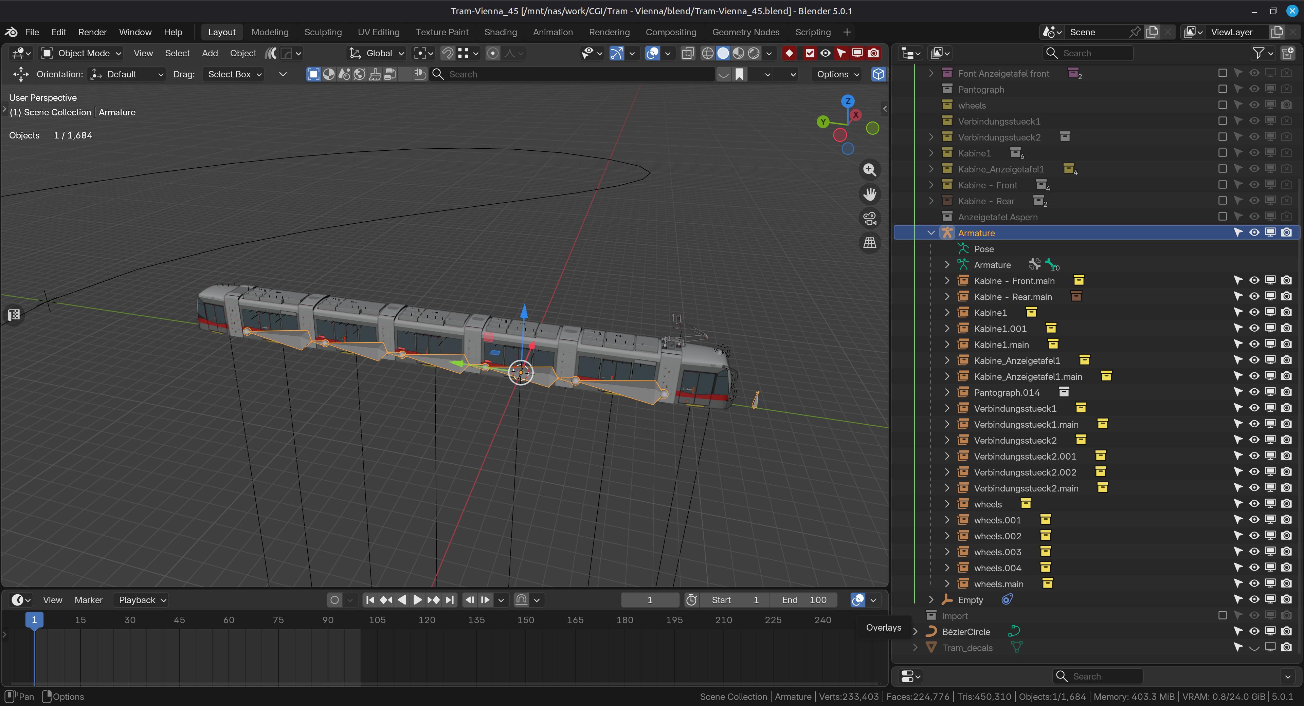Click the Options button in header
This screenshot has width=1304, height=706.
pos(838,74)
